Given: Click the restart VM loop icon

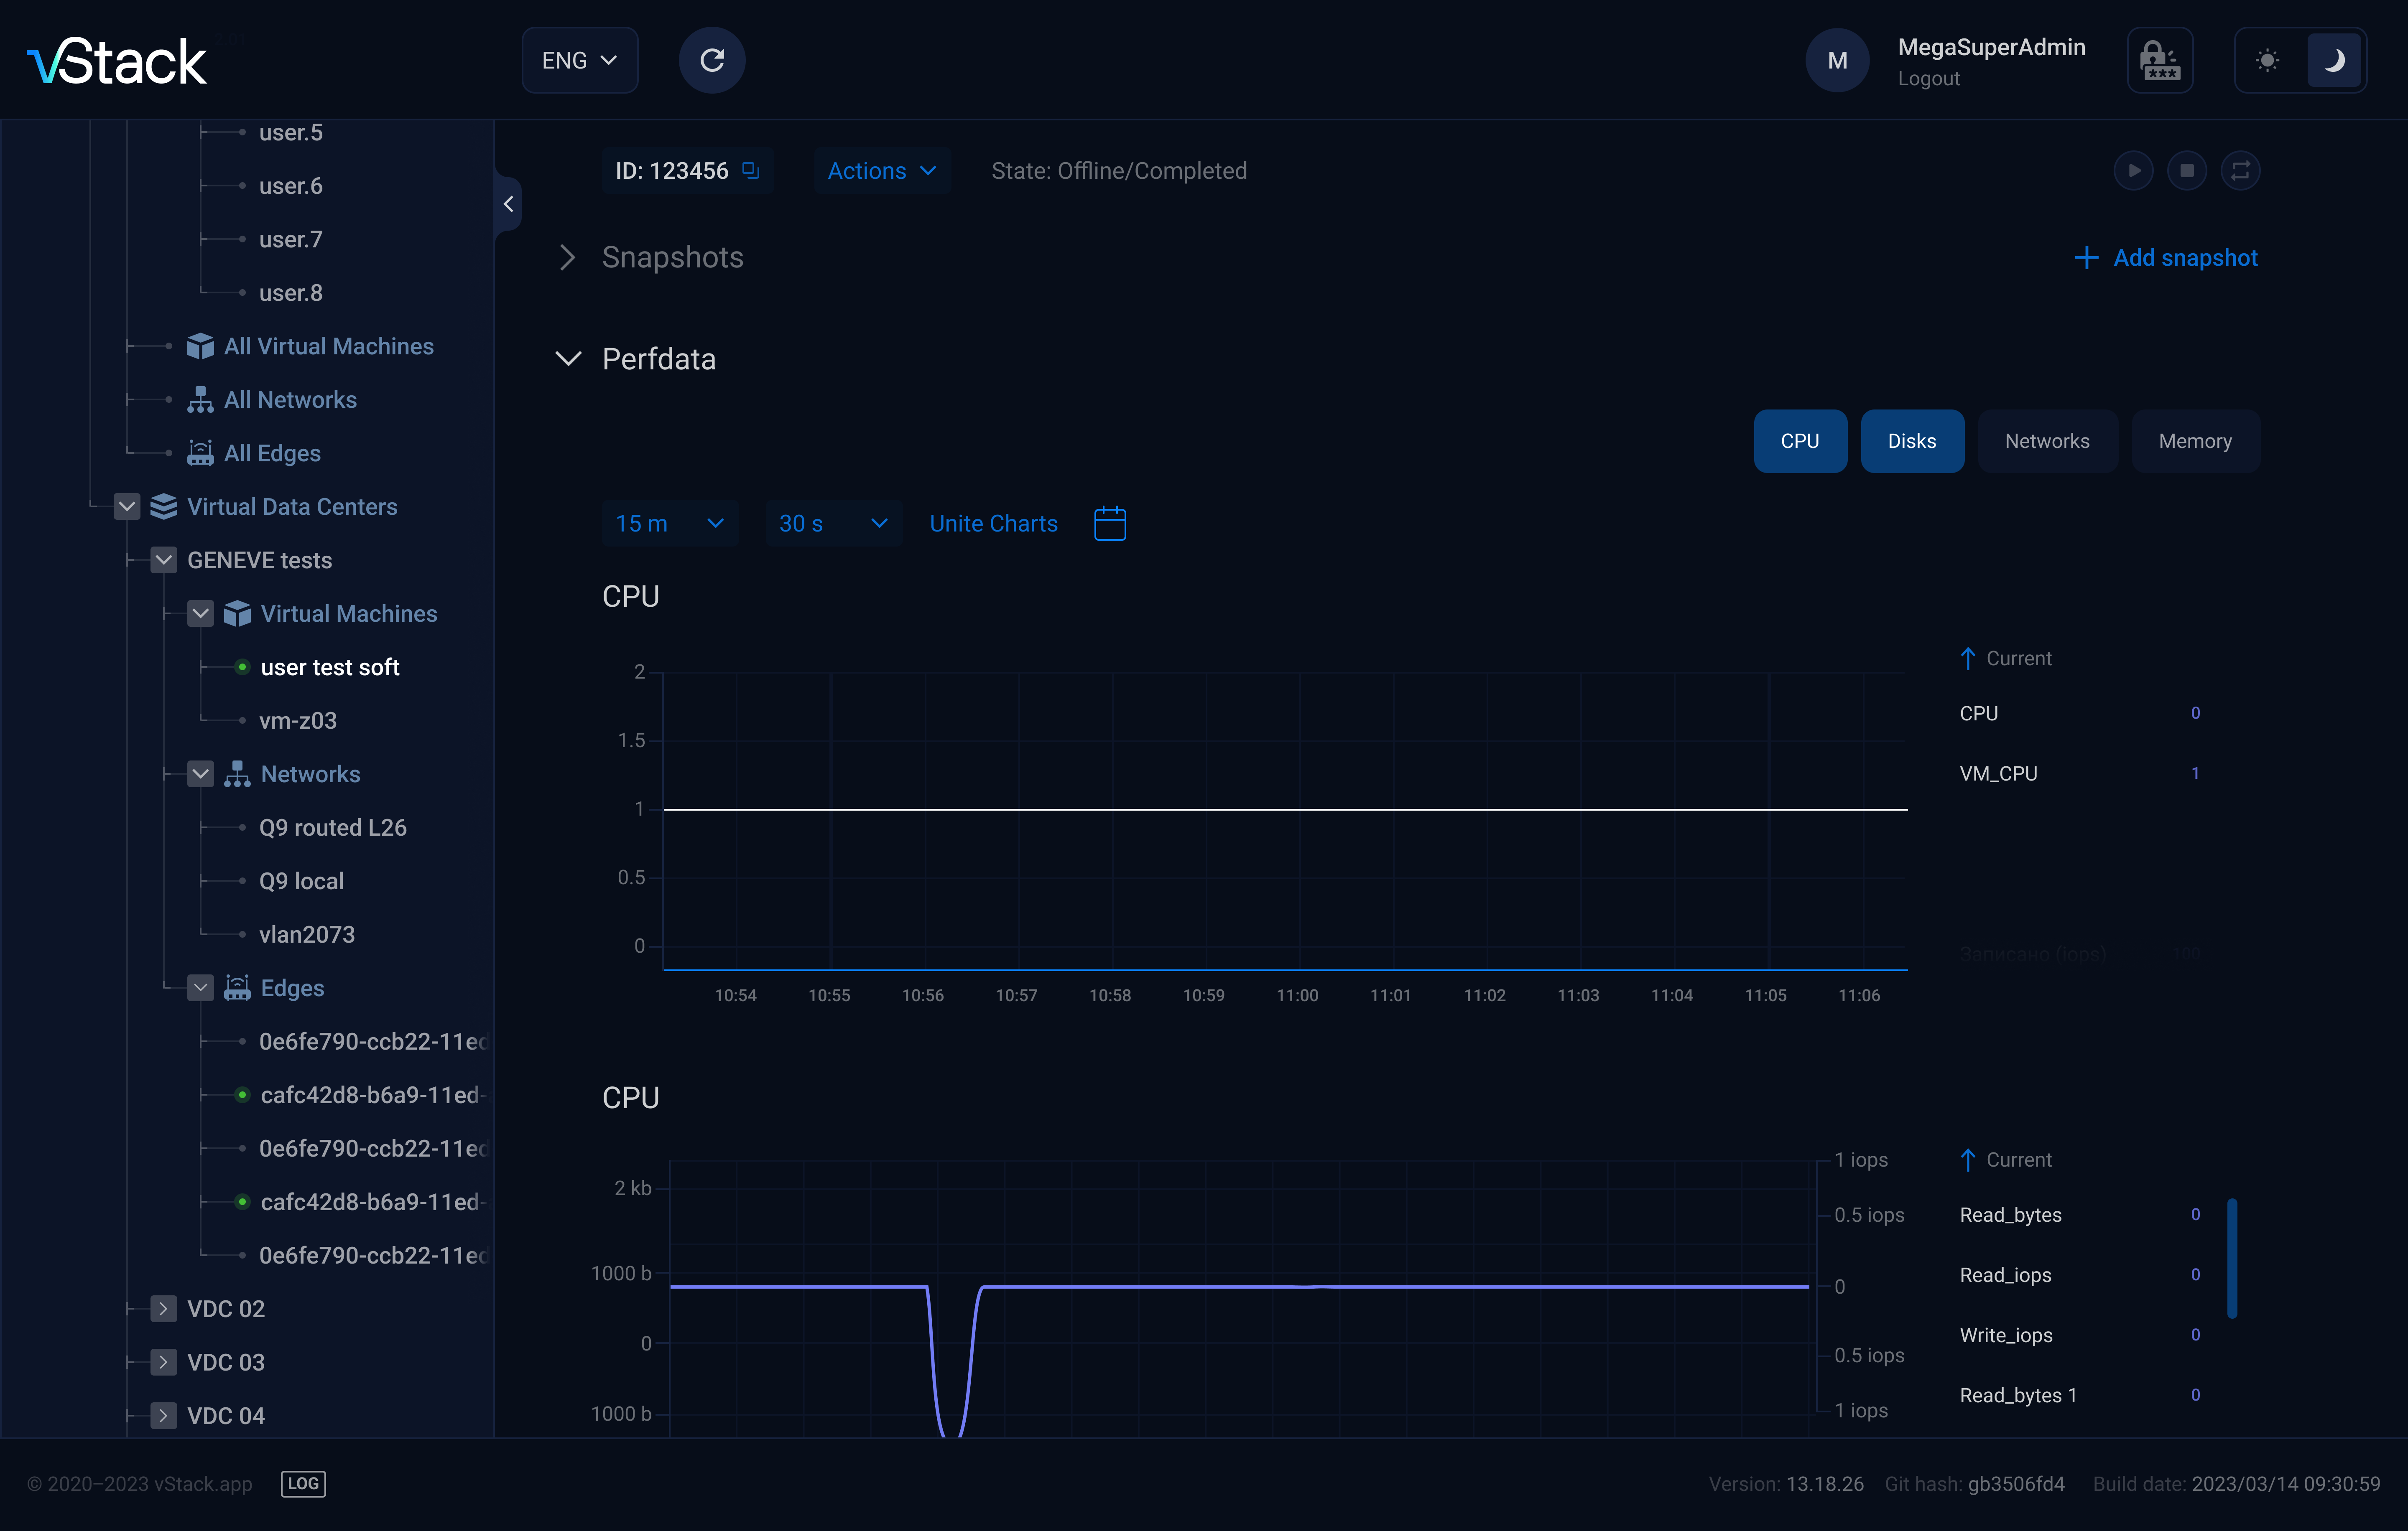Looking at the screenshot, I should pos(2240,170).
